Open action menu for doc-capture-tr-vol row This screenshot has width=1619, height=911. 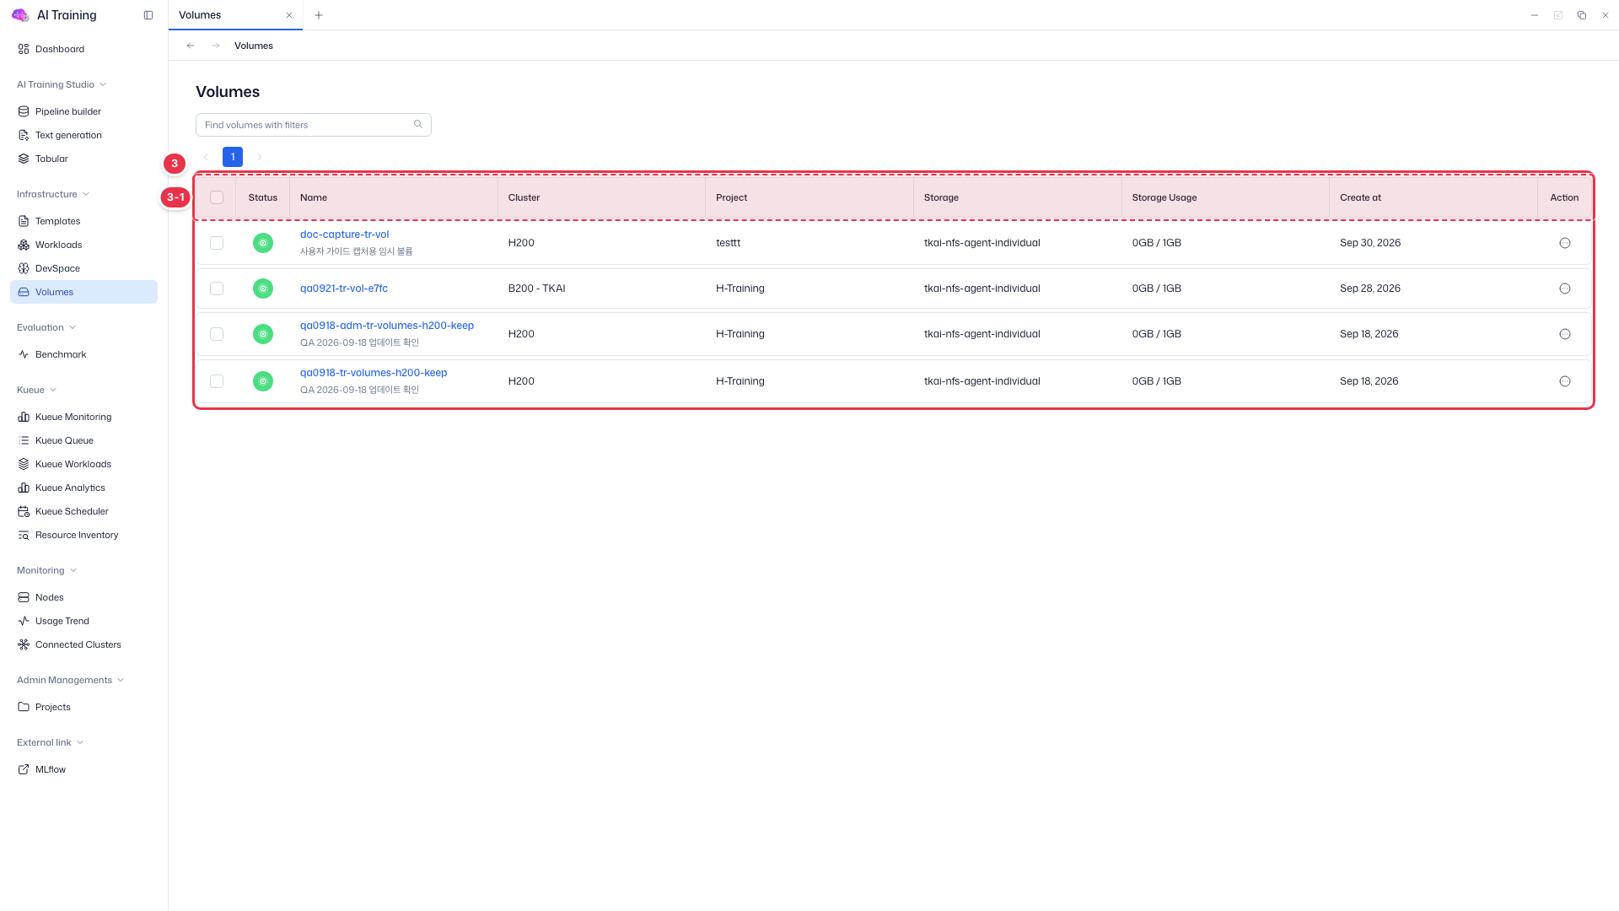click(x=1565, y=243)
